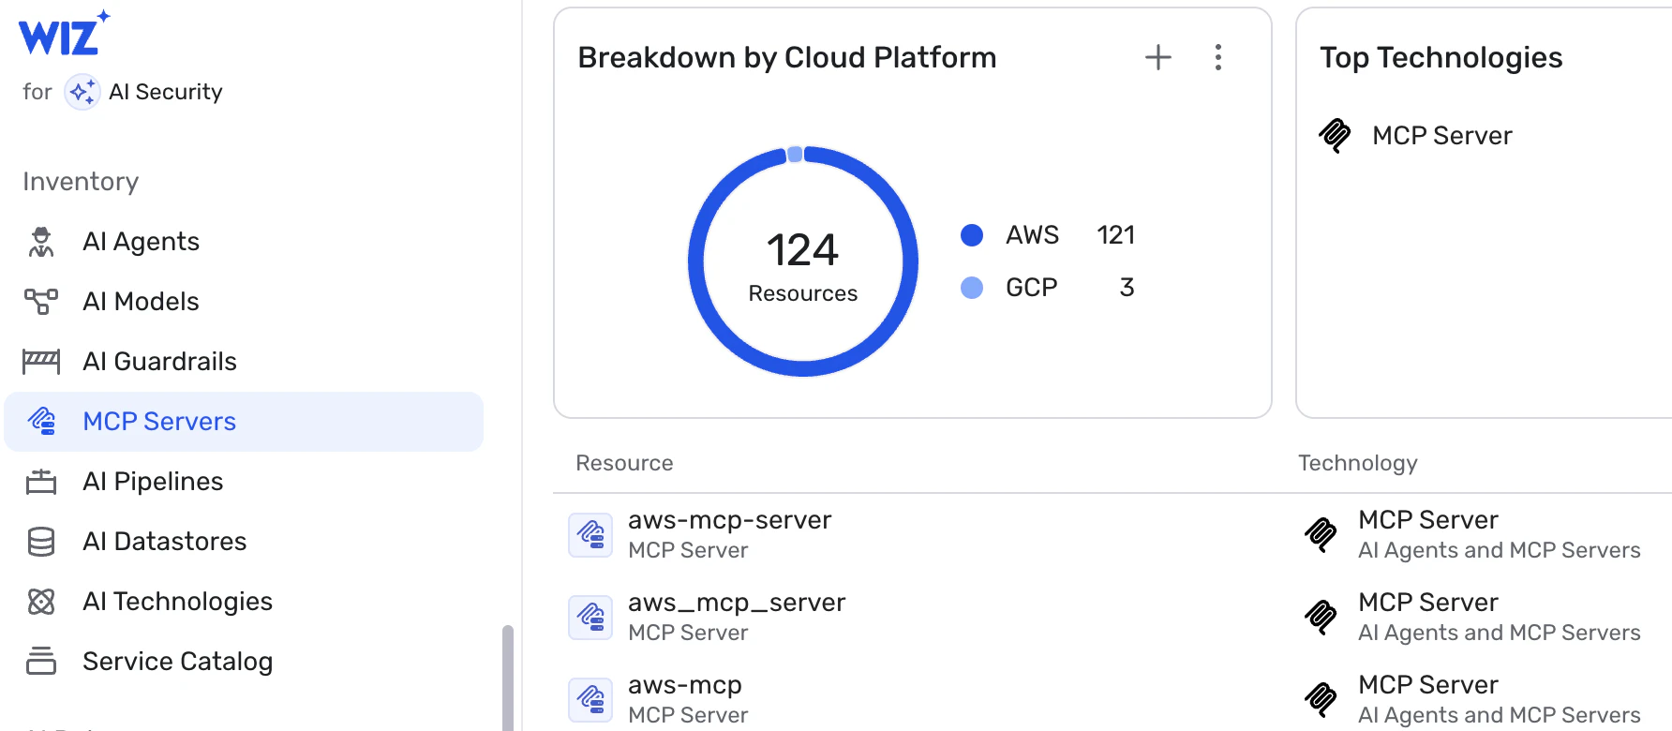Click the AI Technologies atom icon
Image resolution: width=1672 pixels, height=731 pixels.
pyautogui.click(x=41, y=602)
